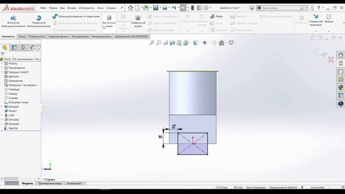Viewport: 345px width, 194px height.
Task: Open the Options gear dropdown arrow
Action: (210, 8)
